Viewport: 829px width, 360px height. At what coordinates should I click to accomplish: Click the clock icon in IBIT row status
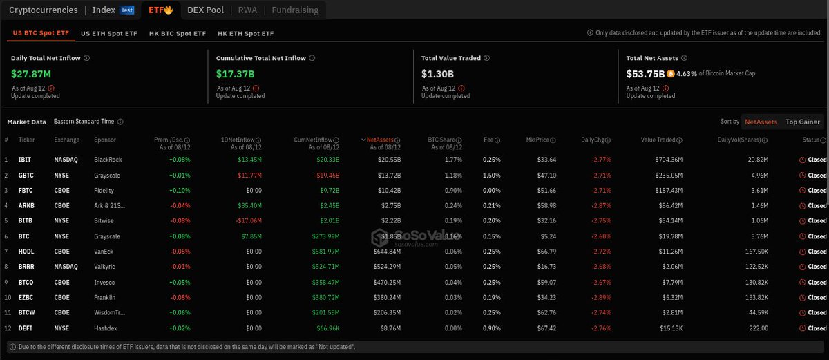click(x=802, y=160)
